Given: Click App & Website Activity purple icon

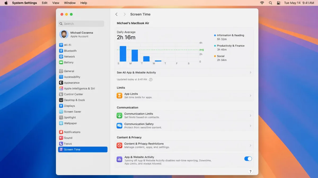Looking at the screenshot, I should click(x=120, y=159).
